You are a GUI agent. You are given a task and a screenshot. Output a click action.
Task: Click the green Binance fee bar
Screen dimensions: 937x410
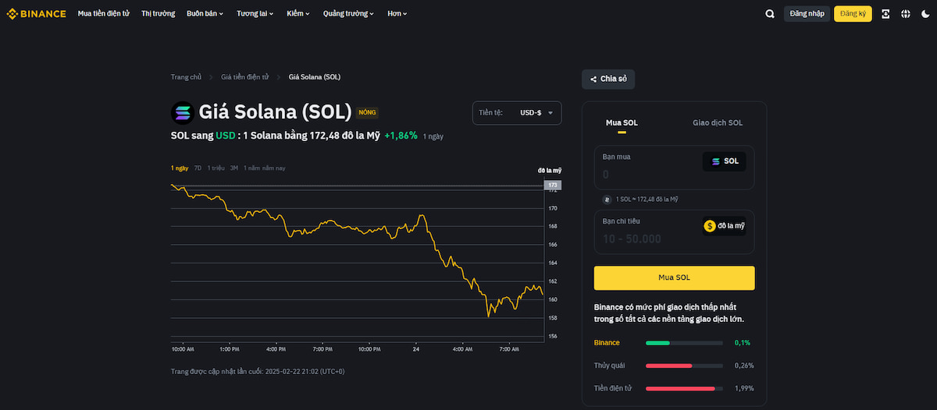pyautogui.click(x=657, y=343)
